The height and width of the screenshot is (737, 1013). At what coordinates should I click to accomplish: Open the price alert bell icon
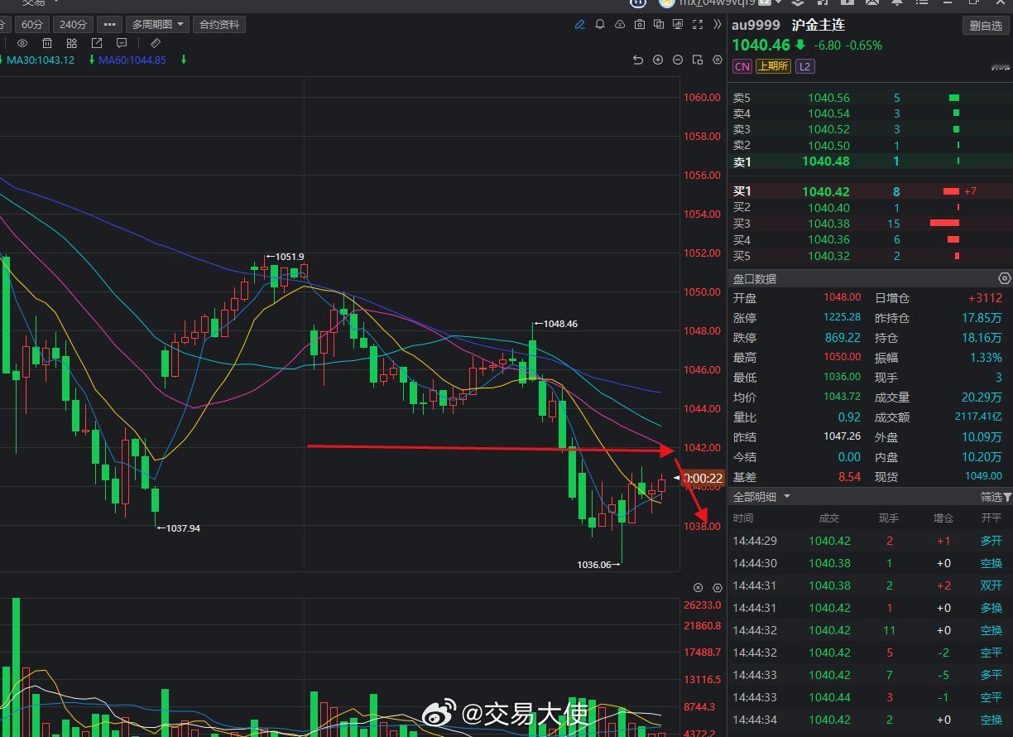(600, 25)
